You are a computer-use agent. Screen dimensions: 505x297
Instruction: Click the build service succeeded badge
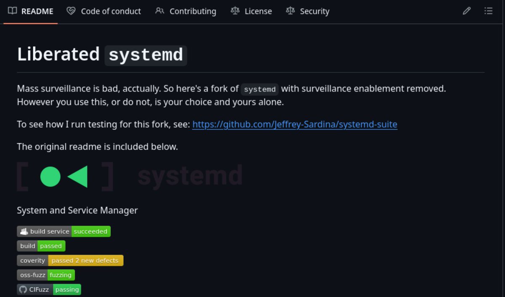[64, 231]
